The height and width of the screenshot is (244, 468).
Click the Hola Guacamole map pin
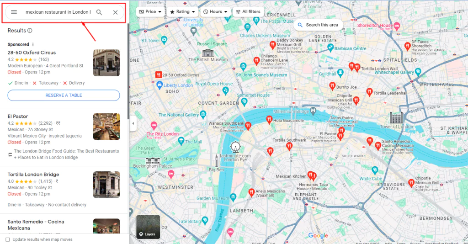point(269,120)
